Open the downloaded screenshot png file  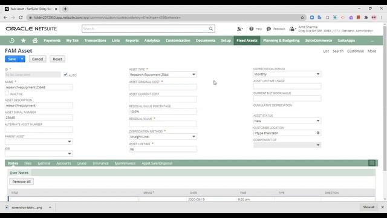pos(27,207)
